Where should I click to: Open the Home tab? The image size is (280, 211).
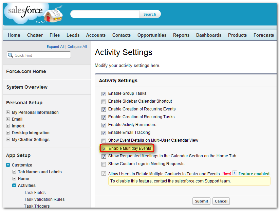click(x=14, y=35)
